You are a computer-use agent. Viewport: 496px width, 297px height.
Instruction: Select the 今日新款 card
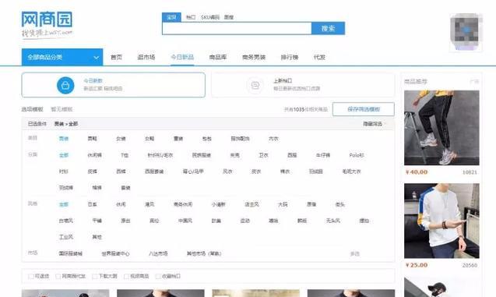point(113,85)
